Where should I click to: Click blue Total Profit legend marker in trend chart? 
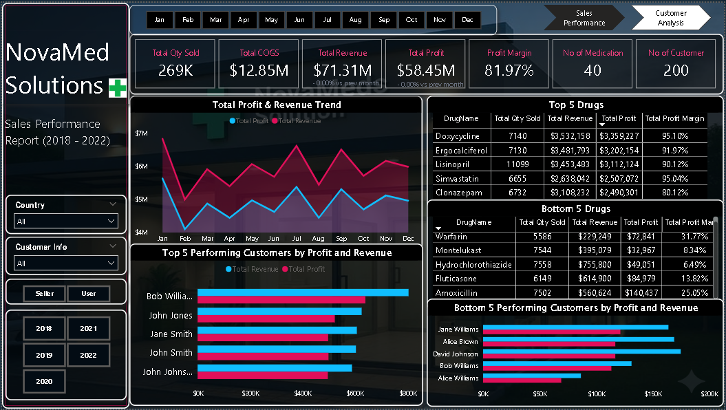coord(233,120)
